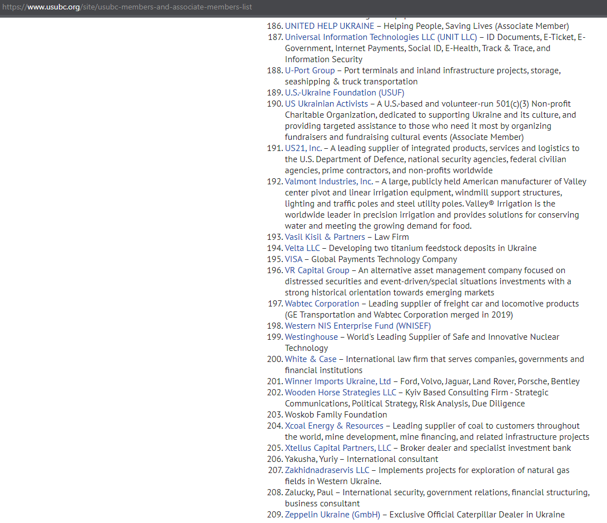Click 'Exclusive Official Caterpillar Dealer in Ukraine' text
Viewport: 607px width, 523px height.
pyautogui.click(x=477, y=515)
